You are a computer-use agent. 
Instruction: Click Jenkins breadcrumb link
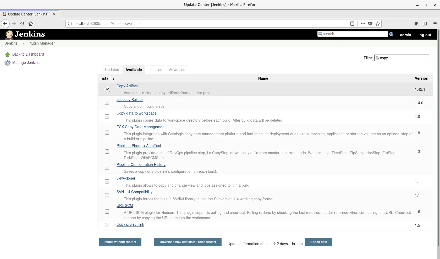[11, 43]
